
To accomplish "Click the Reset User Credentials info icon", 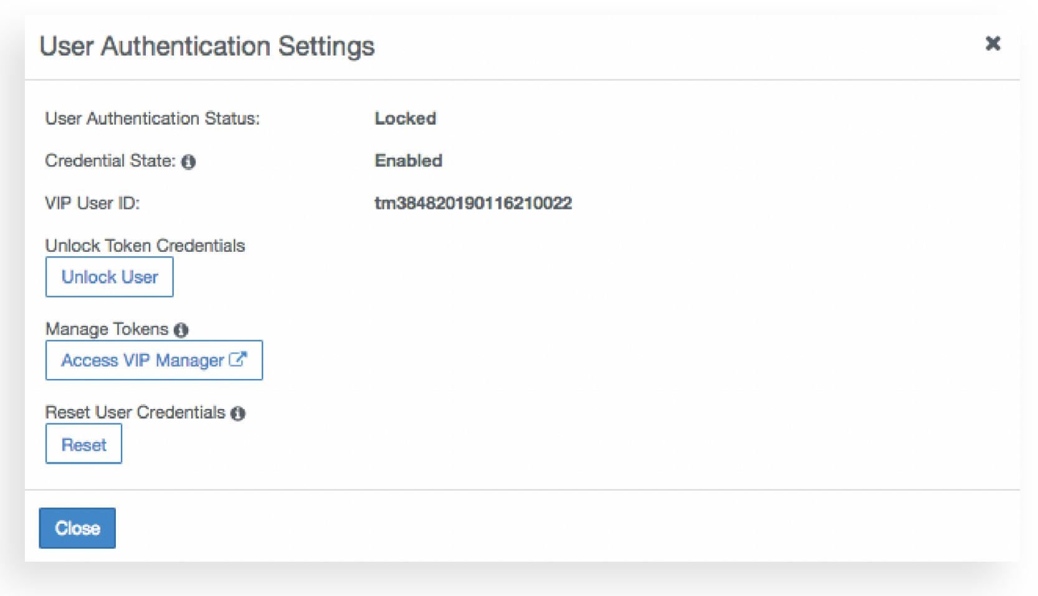I will click(238, 413).
